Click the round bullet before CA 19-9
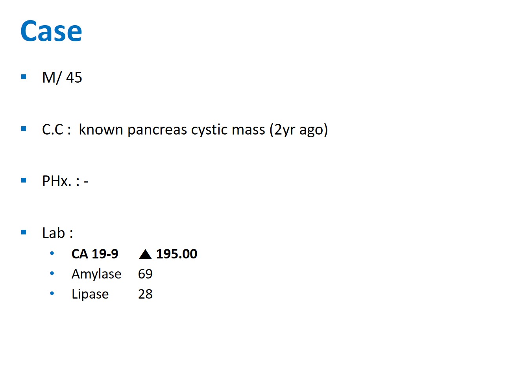 tap(52, 253)
